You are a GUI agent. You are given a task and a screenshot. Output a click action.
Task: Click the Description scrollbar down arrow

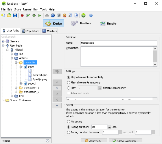(x=155, y=64)
